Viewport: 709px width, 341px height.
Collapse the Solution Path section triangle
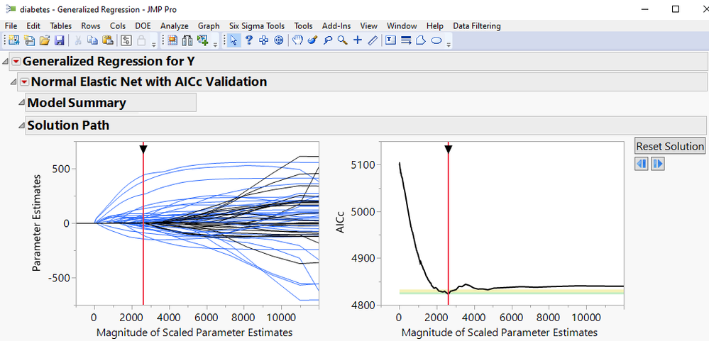(21, 125)
